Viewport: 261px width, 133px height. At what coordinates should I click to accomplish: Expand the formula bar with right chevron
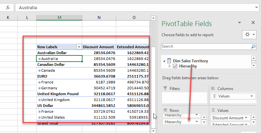[256, 7]
